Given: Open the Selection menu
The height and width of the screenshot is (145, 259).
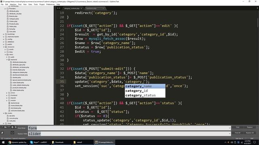Looking at the screenshot, I should tap(13, 4).
